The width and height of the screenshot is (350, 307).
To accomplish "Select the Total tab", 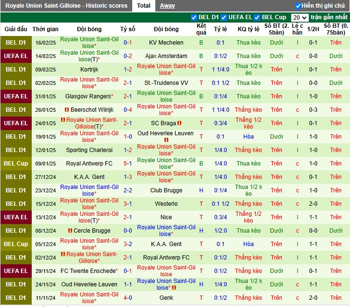I will pyautogui.click(x=144, y=6).
